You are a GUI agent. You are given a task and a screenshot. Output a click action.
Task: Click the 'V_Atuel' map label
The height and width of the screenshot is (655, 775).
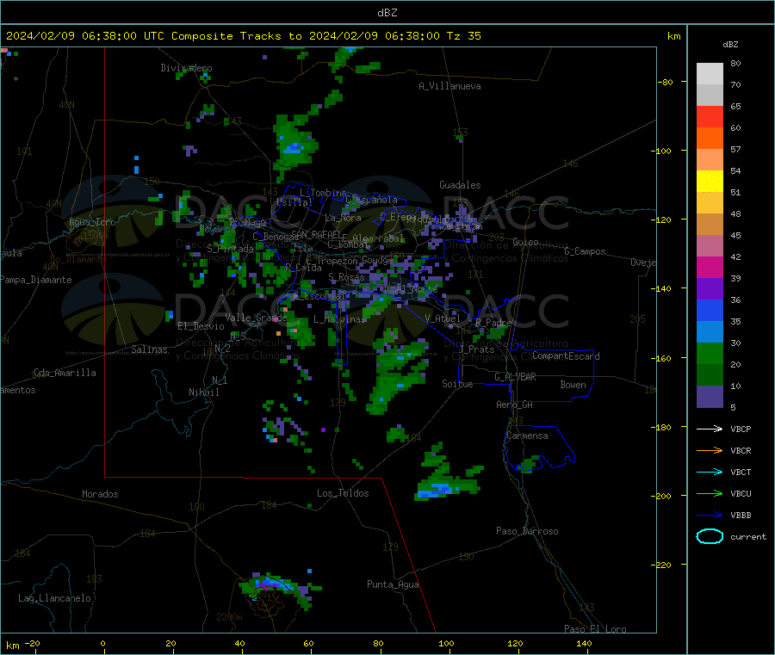pos(443,318)
